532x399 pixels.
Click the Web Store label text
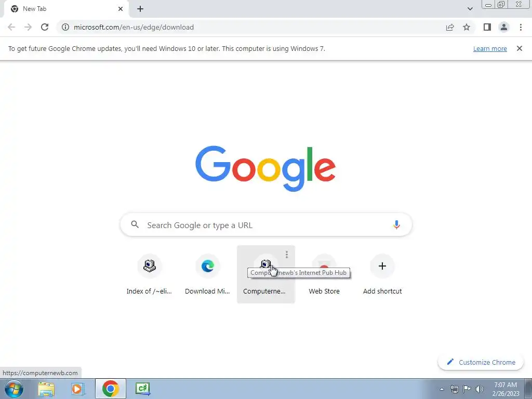tap(324, 291)
